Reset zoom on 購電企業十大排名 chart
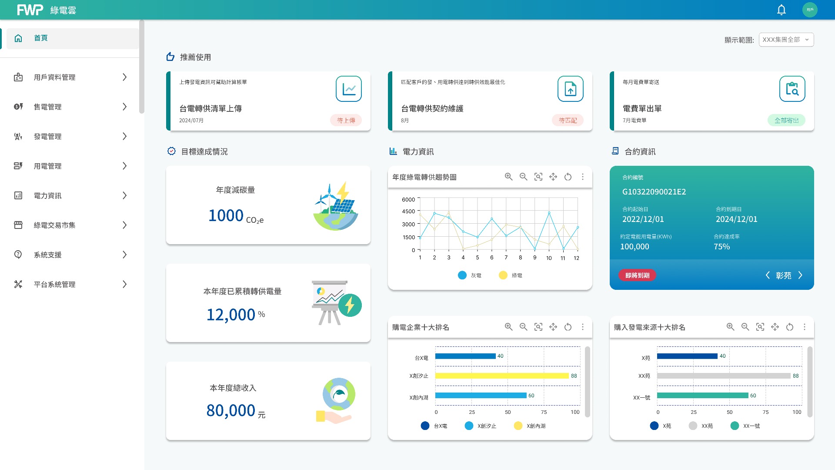This screenshot has width=835, height=470. pyautogui.click(x=568, y=327)
